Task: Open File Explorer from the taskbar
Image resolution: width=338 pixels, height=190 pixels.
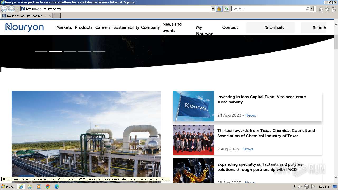Action: click(x=30, y=187)
